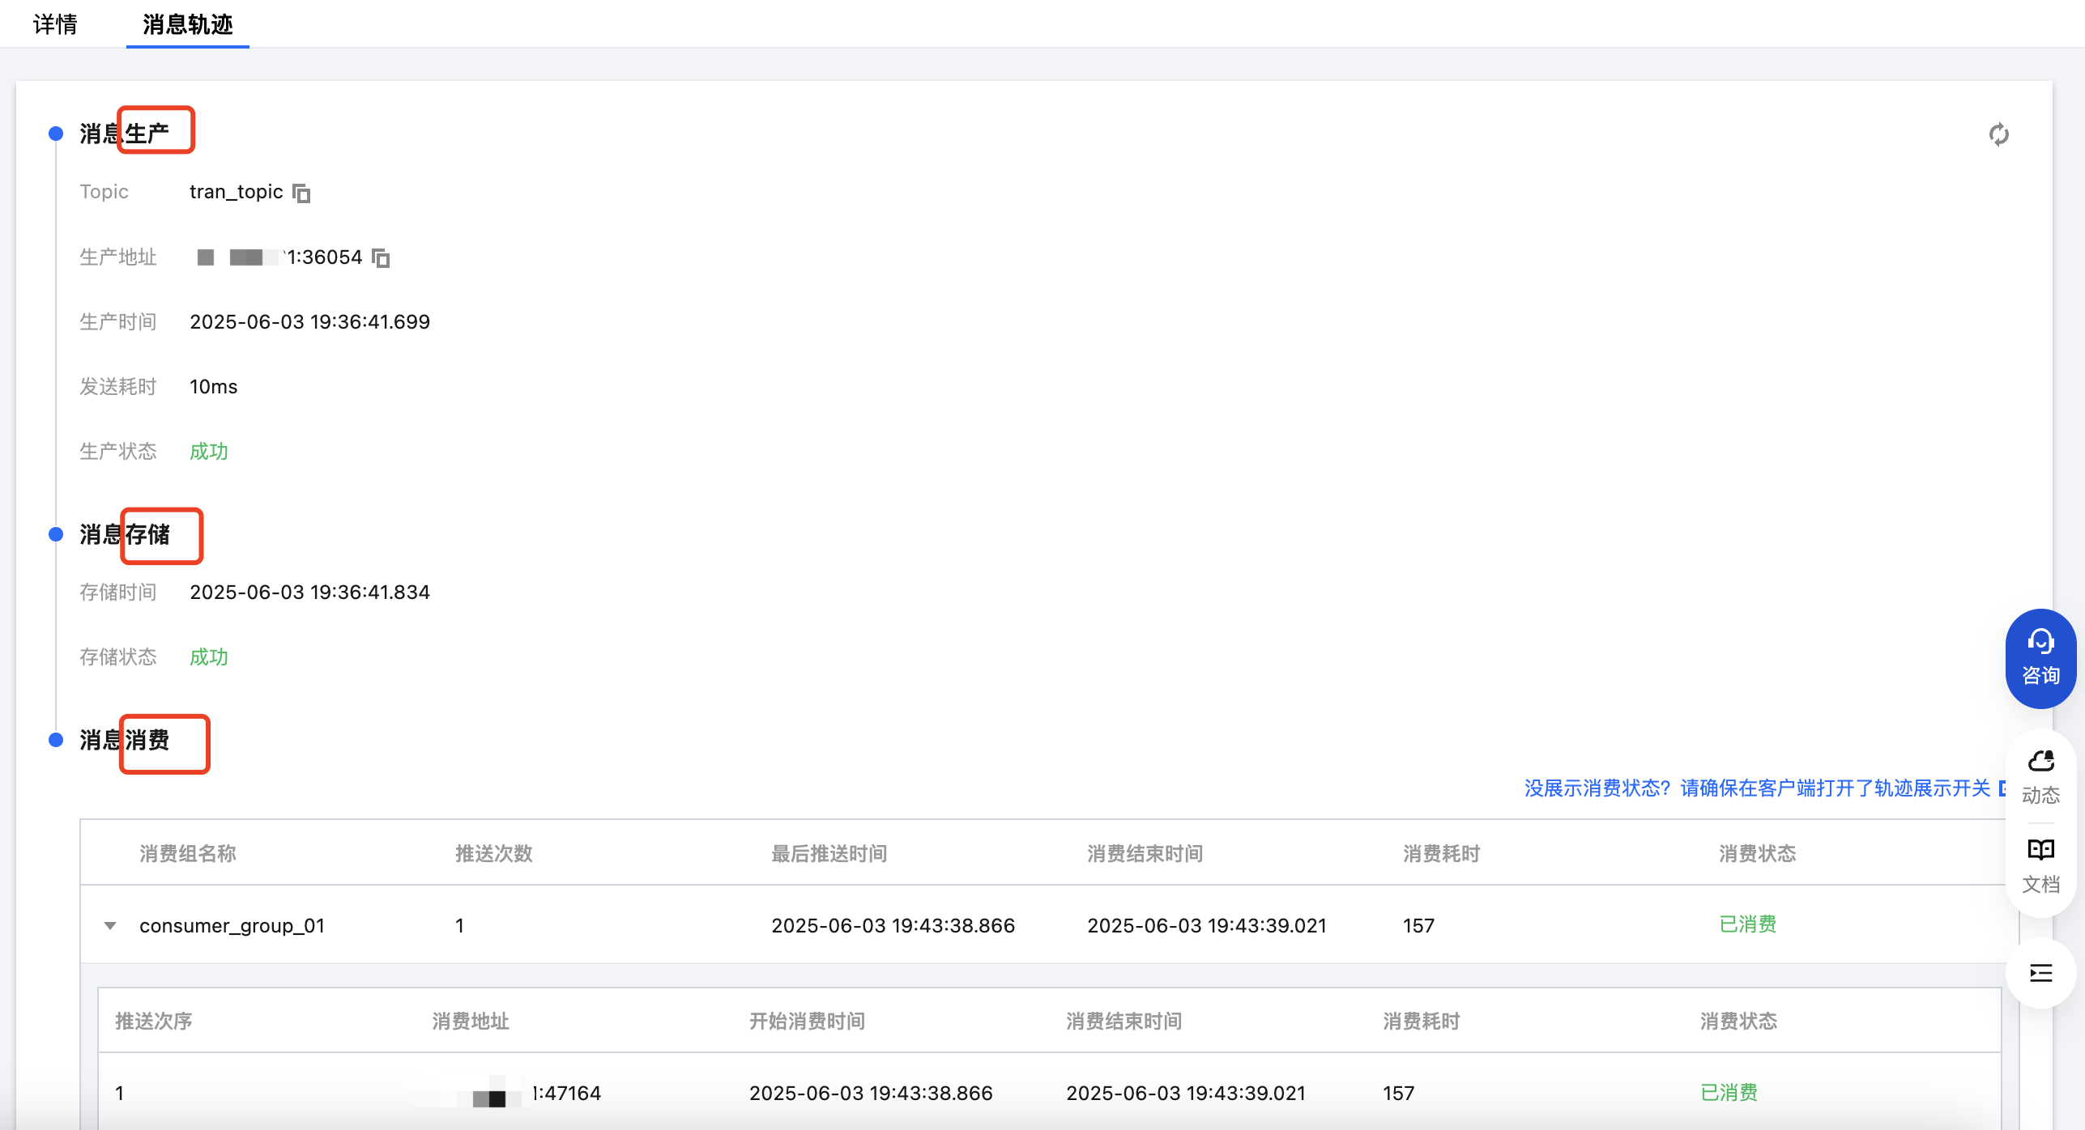The image size is (2085, 1130).
Task: Collapse the consumer_group_01 row
Action: tap(110, 925)
